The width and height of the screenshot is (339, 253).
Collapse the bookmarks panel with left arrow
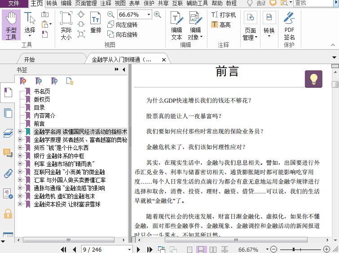(123, 69)
